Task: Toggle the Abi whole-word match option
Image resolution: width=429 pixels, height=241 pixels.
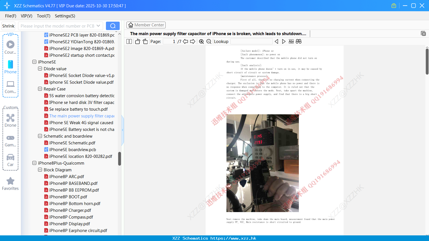Action: pos(291,42)
